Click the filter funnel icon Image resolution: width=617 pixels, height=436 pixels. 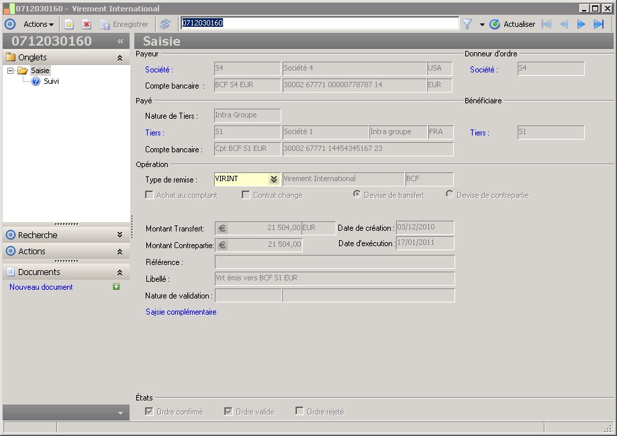(x=467, y=24)
